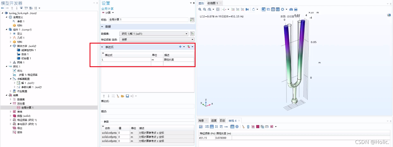Expand the 几何 1 tree node
393x147 pixels.
(x=11, y=38)
